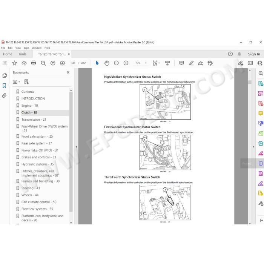Expand the right tools pane button at bottom
The image size is (264, 264).
tap(261, 220)
